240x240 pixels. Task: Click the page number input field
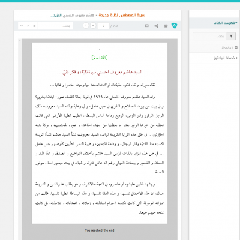[x=103, y=26]
